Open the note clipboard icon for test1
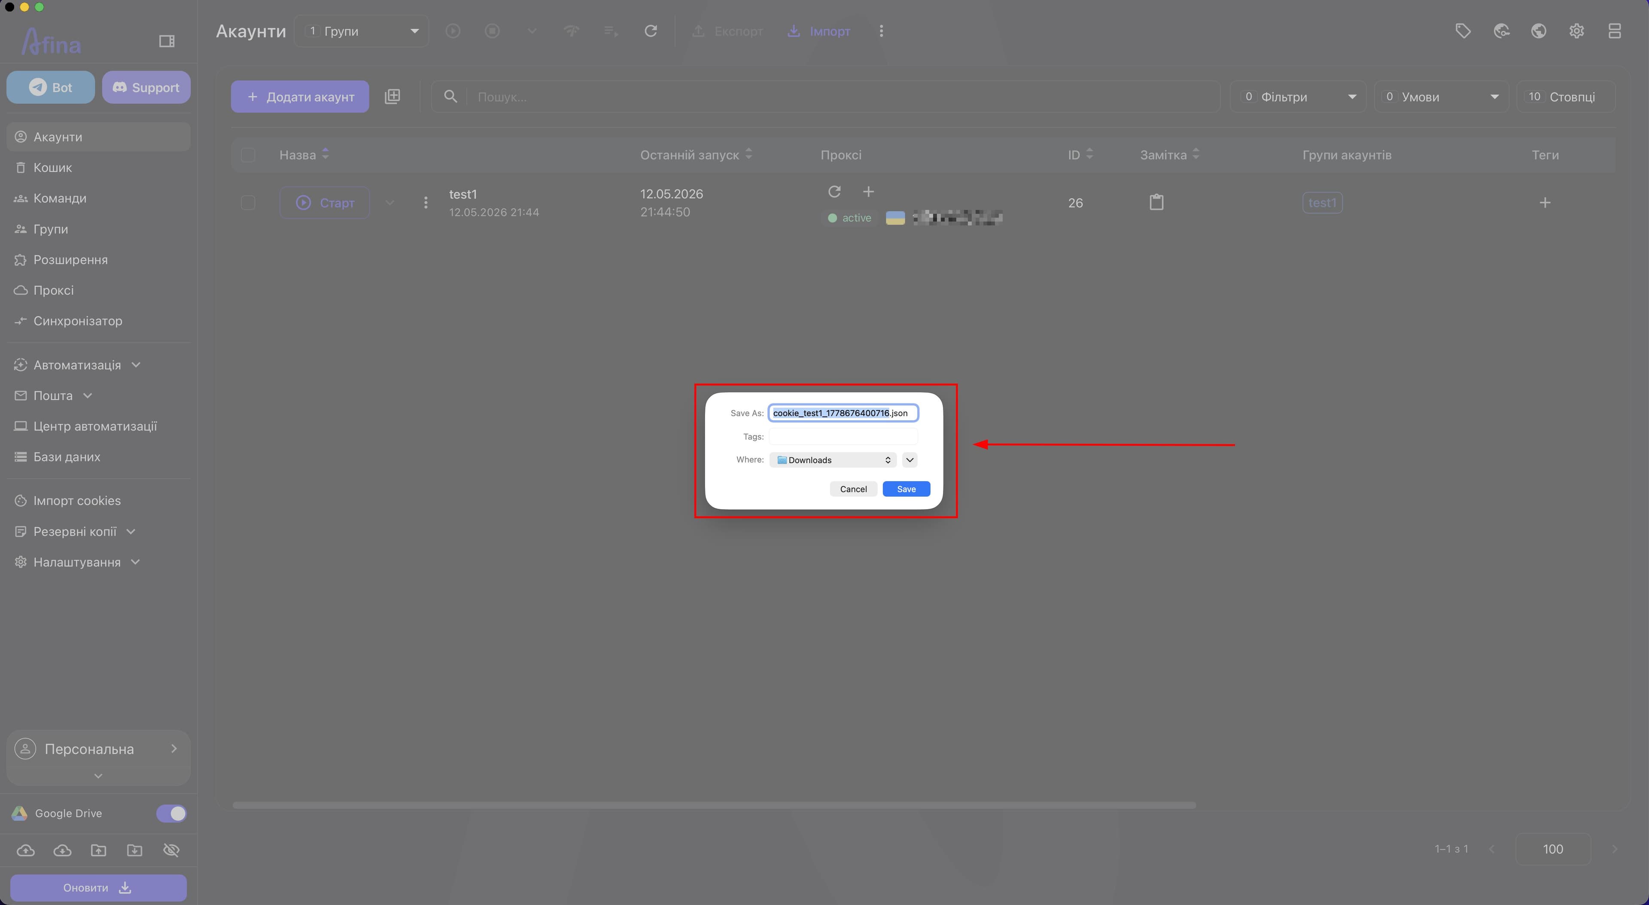The height and width of the screenshot is (905, 1649). (x=1156, y=202)
